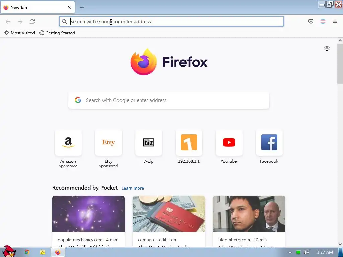Open the 192.168.1.1 shortcut tile
Image resolution: width=343 pixels, height=257 pixels.
(189, 147)
